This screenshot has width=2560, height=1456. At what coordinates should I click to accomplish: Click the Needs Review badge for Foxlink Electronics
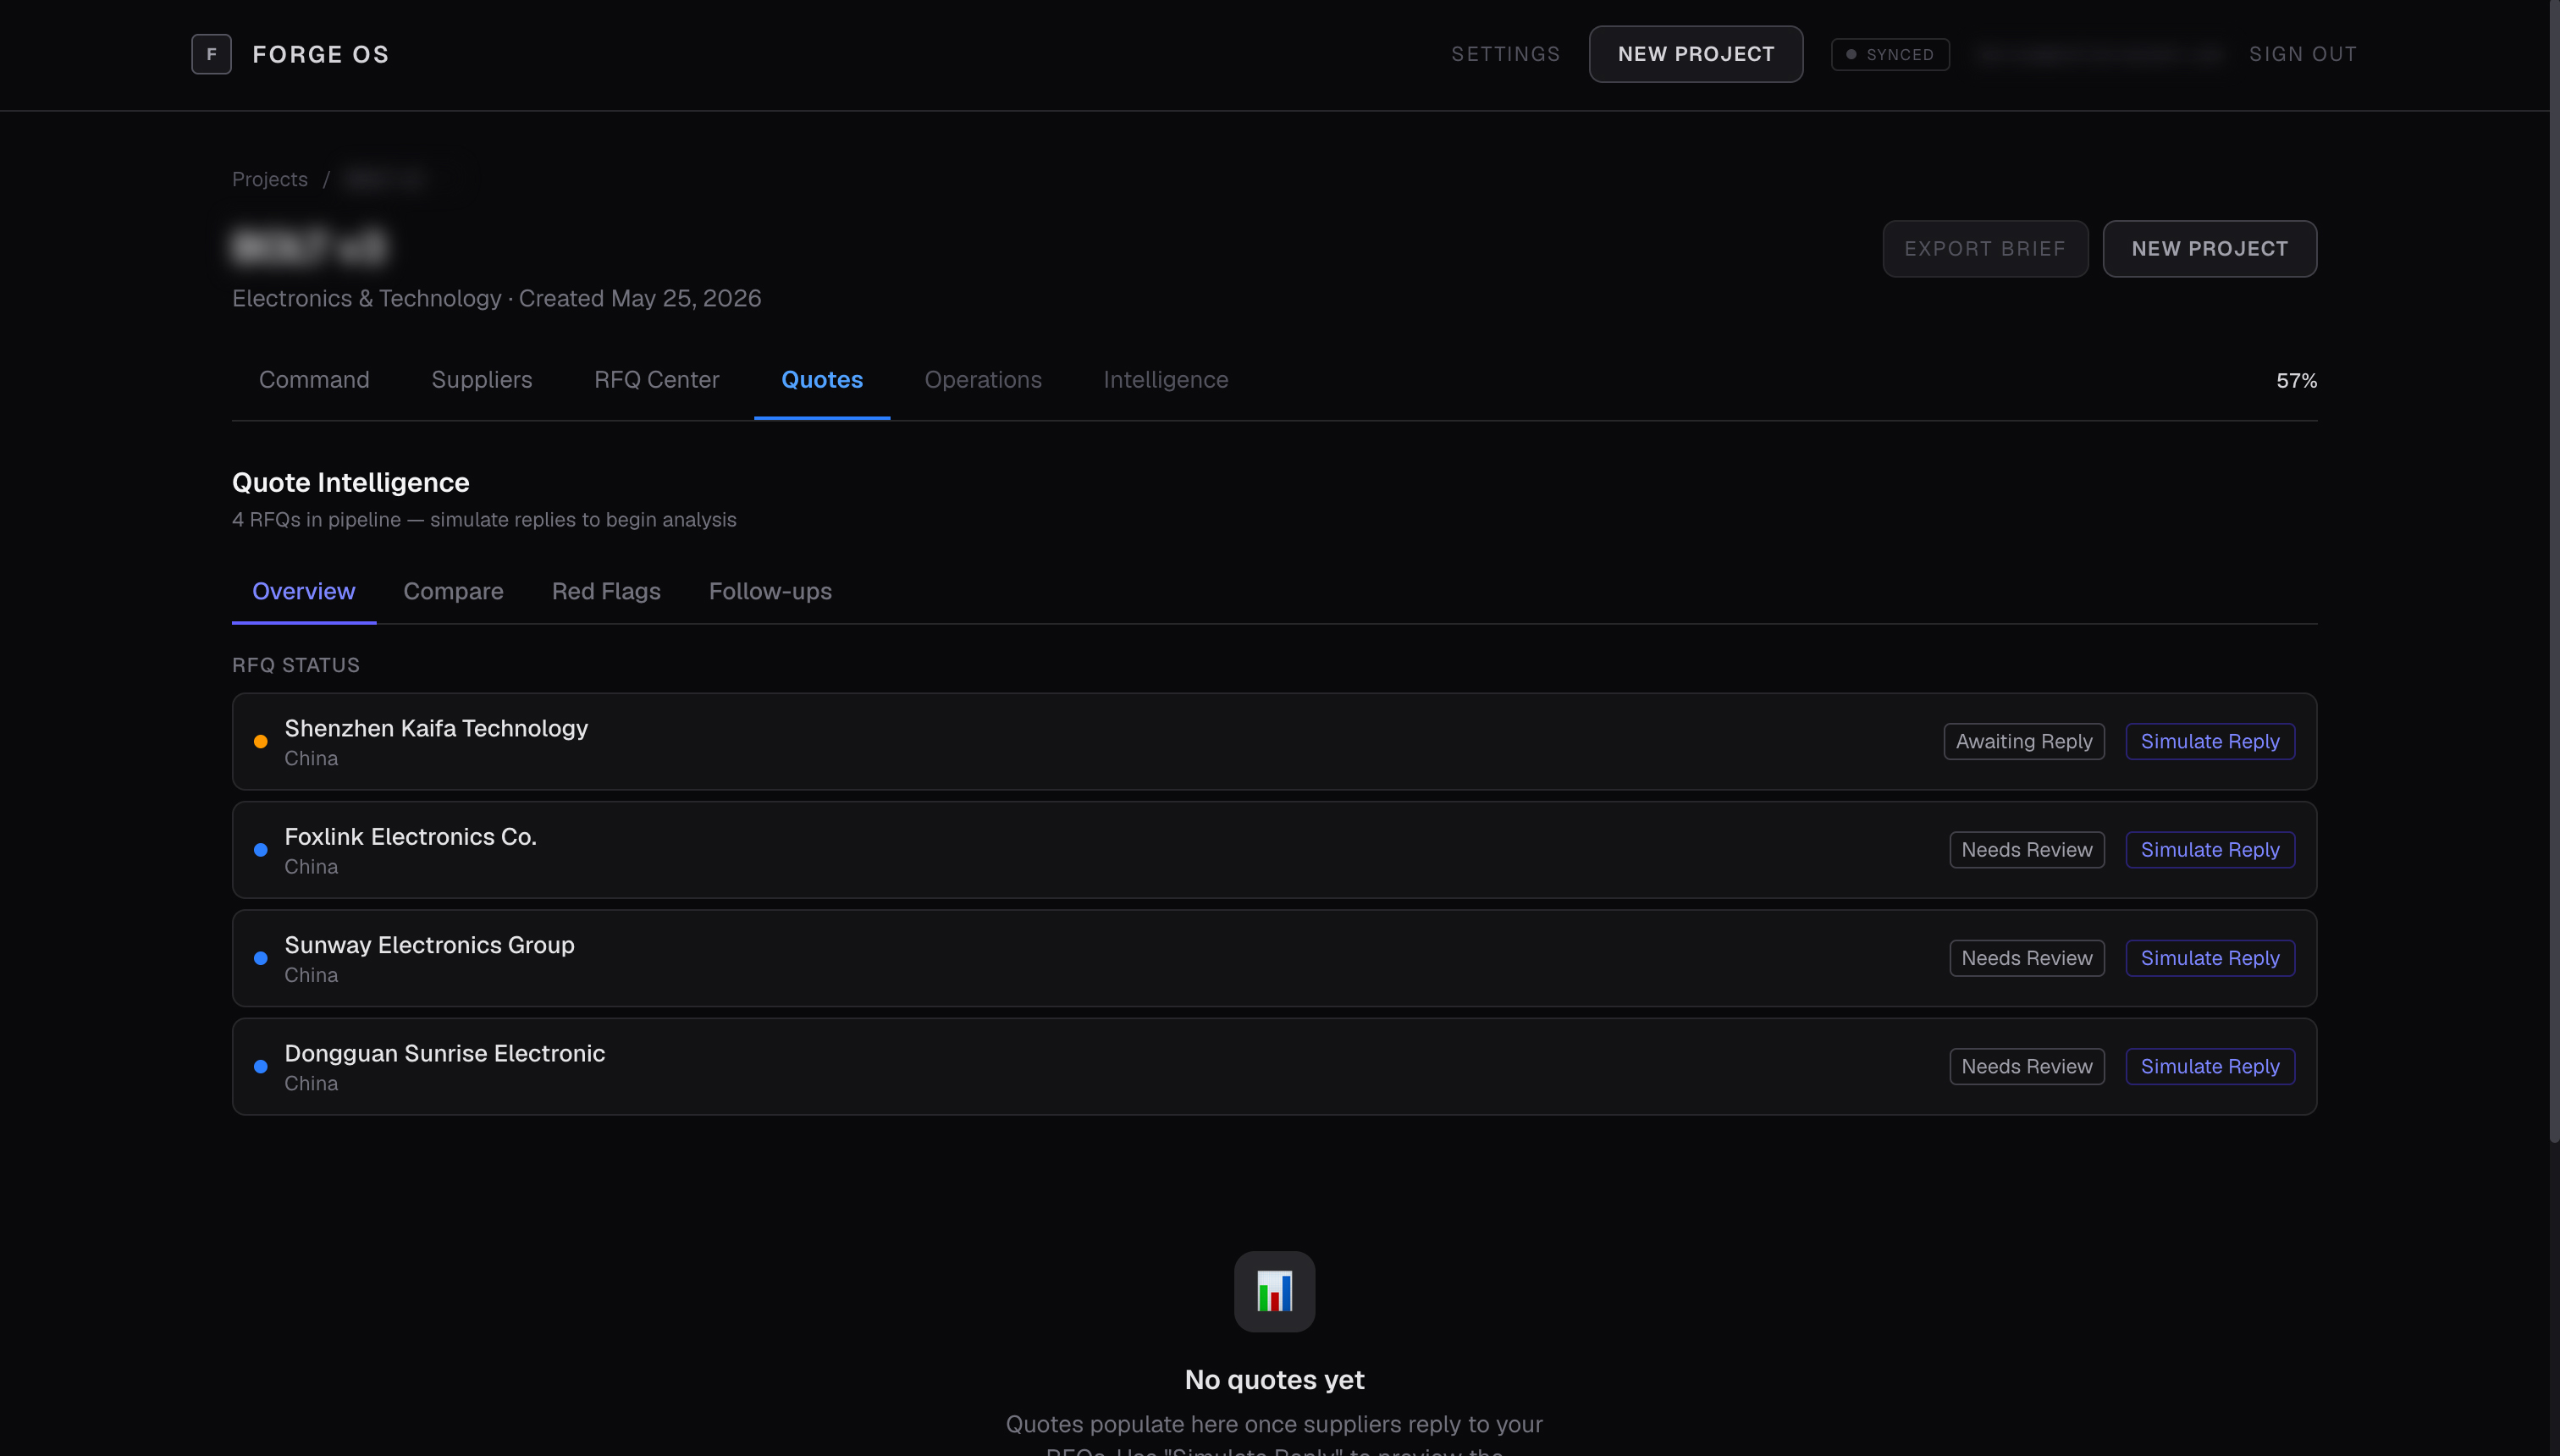[2027, 850]
